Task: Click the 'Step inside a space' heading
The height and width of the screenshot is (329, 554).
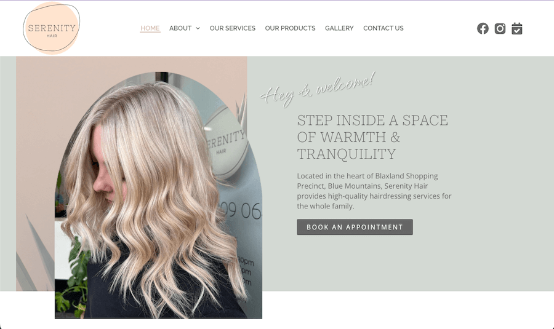Action: click(372, 137)
